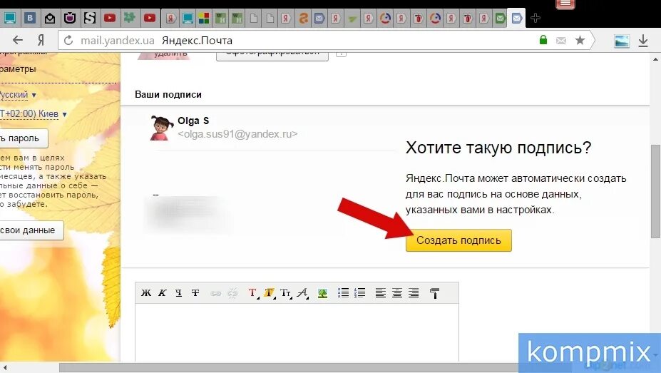
Task: Apply italic (К) formatting in signature editor
Action: (163, 293)
